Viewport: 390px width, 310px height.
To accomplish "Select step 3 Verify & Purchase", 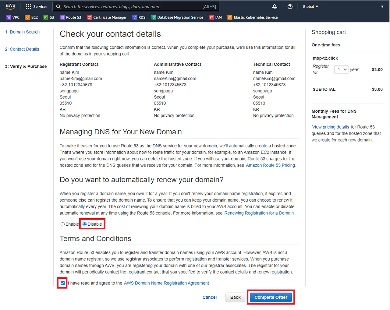I will tap(26, 66).
